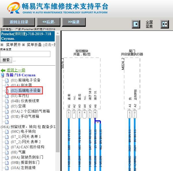The height and width of the screenshot is (171, 173).
Task: Click the 当前:718 Cayman tree node
Action: click(21, 75)
